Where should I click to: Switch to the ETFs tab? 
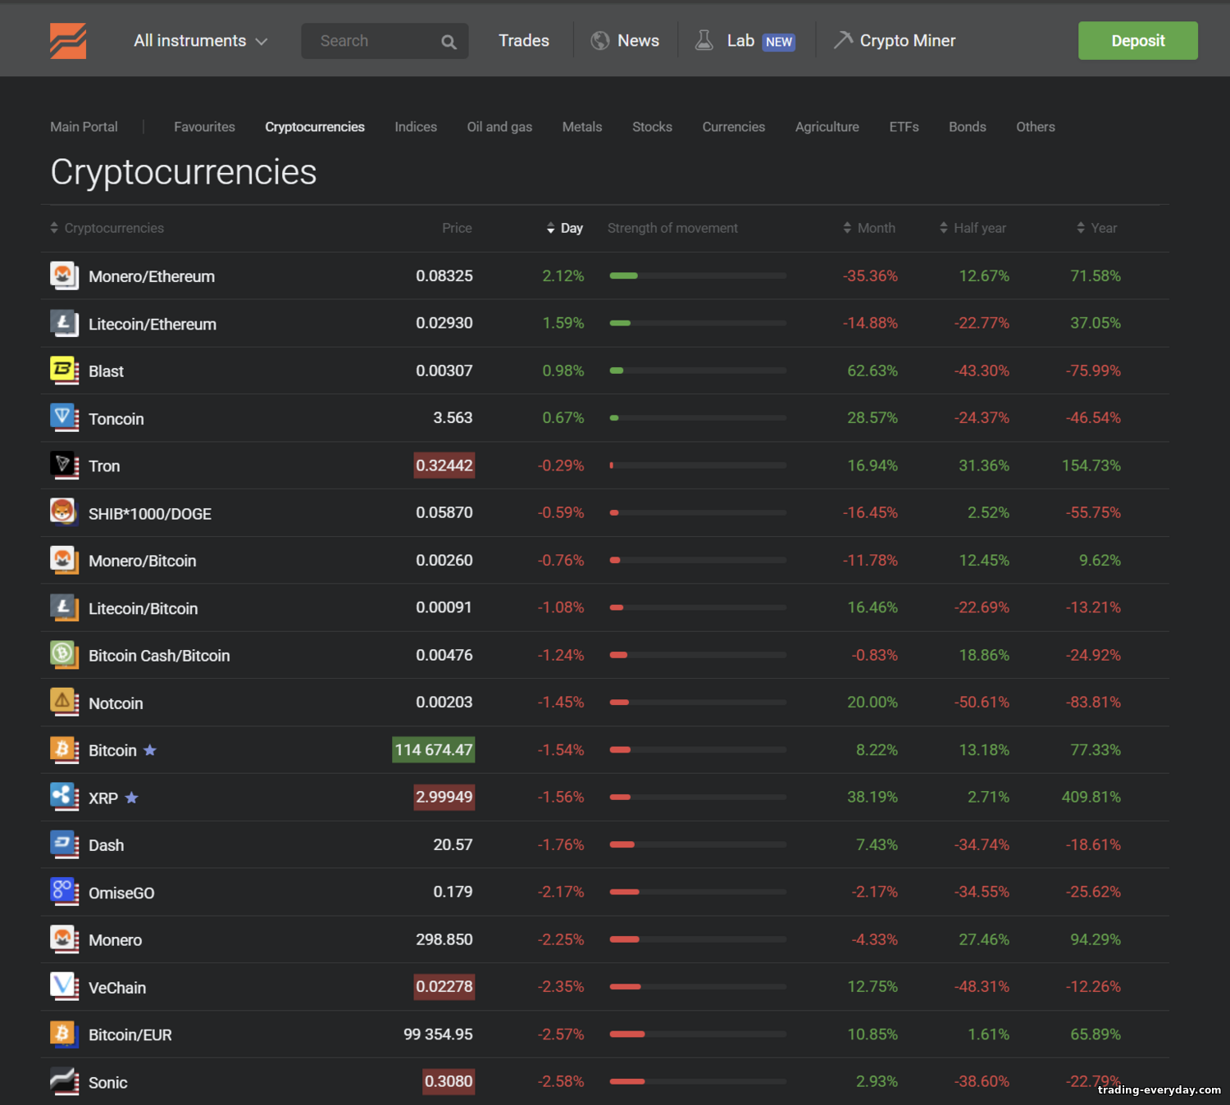904,127
